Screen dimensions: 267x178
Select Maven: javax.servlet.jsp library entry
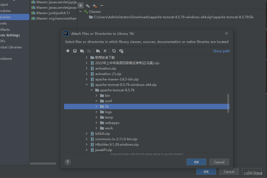[53, 2]
